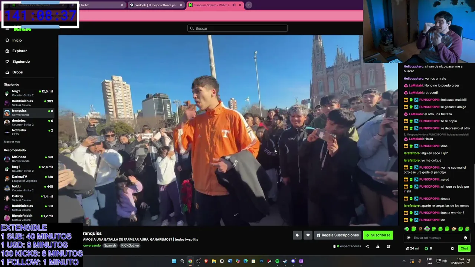Click the KICKGoLive tag
This screenshot has height=267, width=475.
[130, 245]
